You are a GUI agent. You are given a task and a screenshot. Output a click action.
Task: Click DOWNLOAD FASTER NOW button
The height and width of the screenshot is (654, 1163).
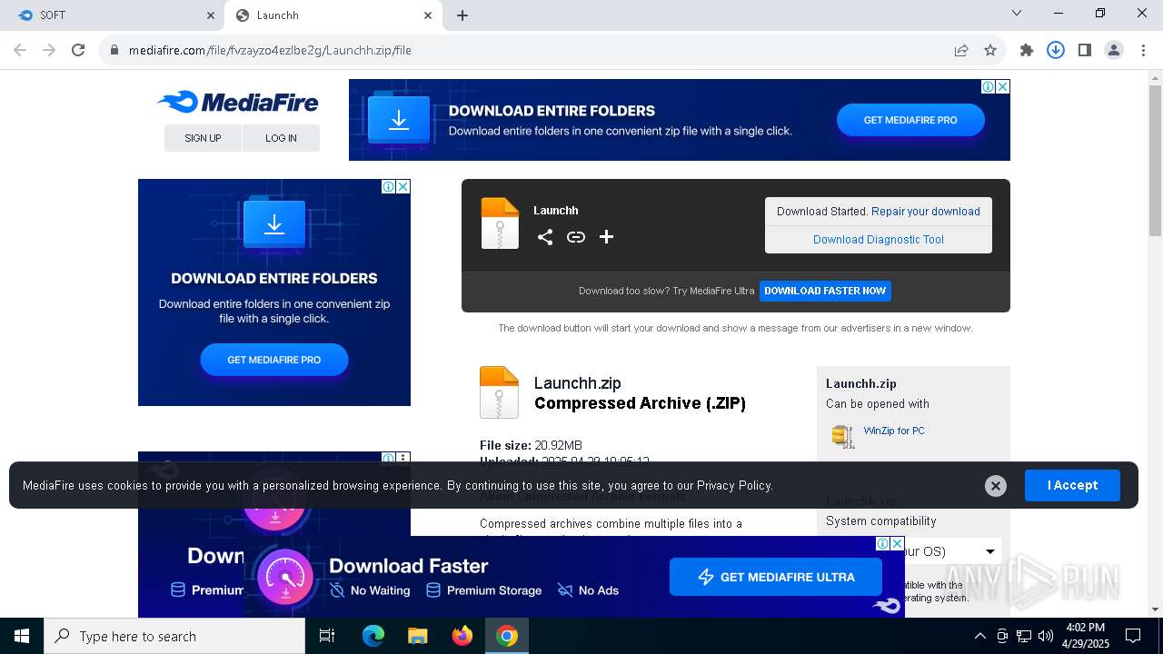point(825,291)
